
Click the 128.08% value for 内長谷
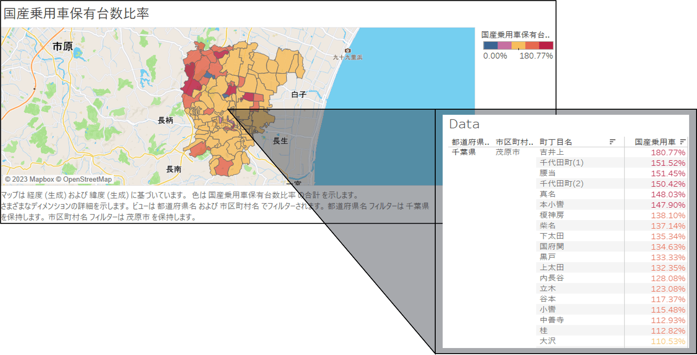[x=668, y=278]
